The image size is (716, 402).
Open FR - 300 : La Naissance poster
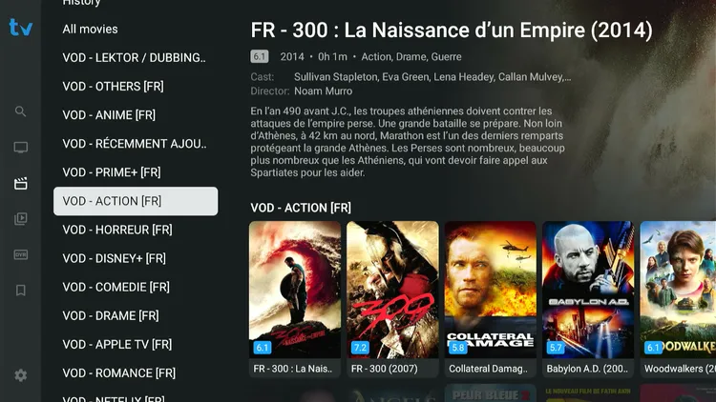tap(295, 299)
